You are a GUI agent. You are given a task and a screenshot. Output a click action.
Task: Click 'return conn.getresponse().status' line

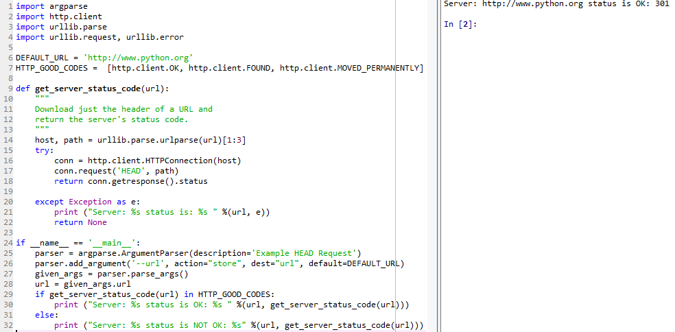click(x=131, y=181)
